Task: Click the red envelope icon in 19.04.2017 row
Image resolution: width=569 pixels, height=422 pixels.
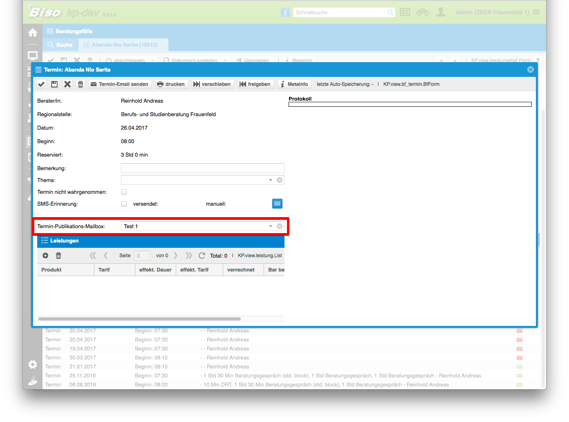Action: (520, 349)
